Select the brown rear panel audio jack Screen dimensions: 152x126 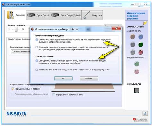tap(132, 37)
